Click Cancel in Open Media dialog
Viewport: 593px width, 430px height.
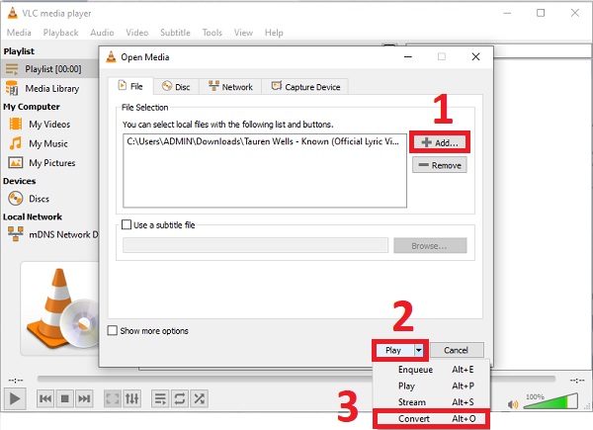coord(456,350)
